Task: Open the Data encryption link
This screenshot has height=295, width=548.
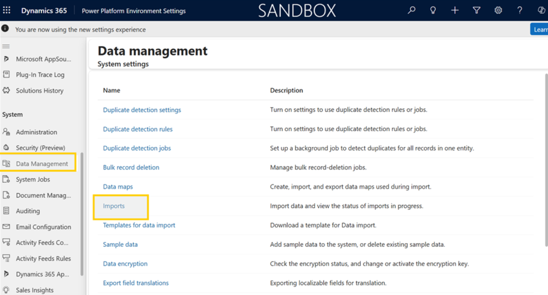Action: (x=125, y=263)
